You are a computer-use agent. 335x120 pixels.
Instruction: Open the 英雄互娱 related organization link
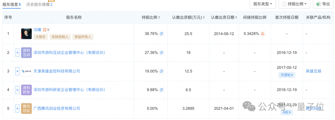tap(314, 71)
